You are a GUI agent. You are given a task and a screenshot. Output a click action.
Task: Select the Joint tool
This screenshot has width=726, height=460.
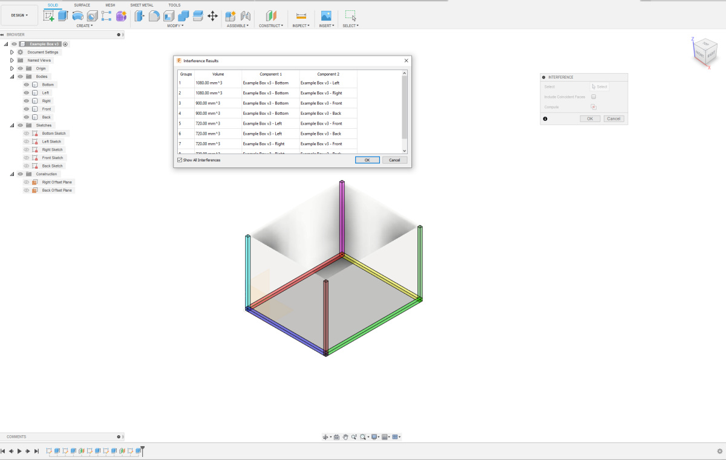(245, 16)
